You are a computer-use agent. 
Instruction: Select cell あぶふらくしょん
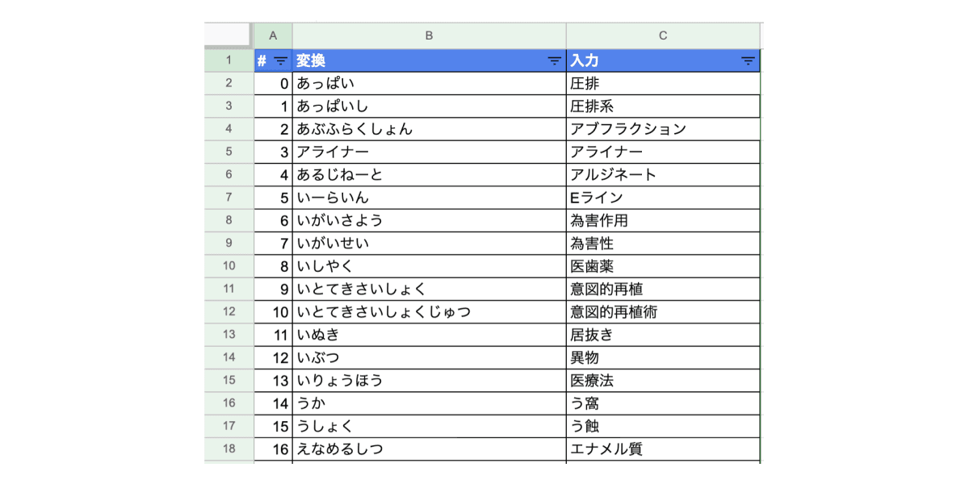coord(430,129)
